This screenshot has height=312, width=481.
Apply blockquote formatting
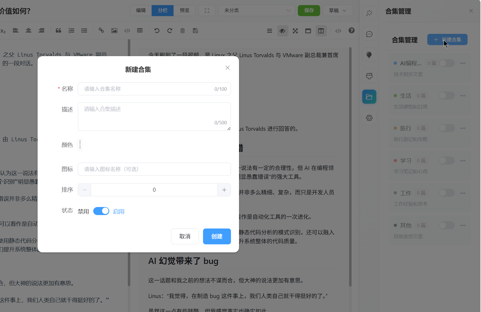coord(58,31)
